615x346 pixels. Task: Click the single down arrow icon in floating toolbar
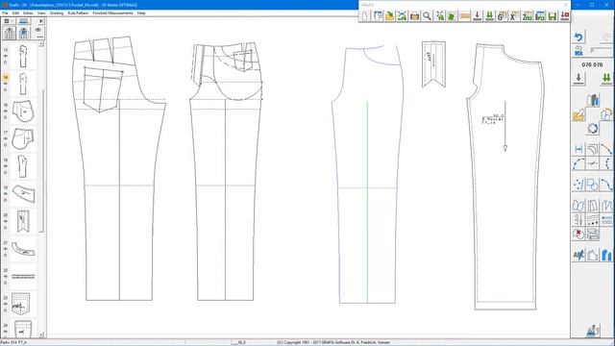pos(477,16)
